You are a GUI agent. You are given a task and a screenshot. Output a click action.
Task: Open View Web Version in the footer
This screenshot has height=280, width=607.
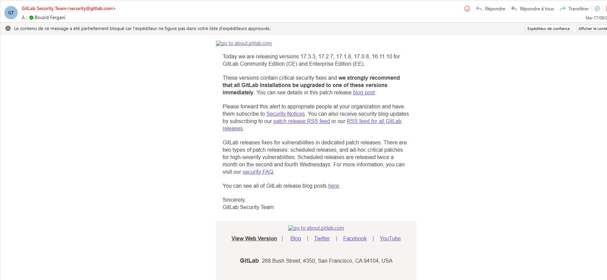pos(254,239)
